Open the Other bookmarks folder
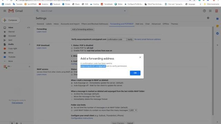The height and width of the screenshot is (124, 221). [x=211, y=4]
